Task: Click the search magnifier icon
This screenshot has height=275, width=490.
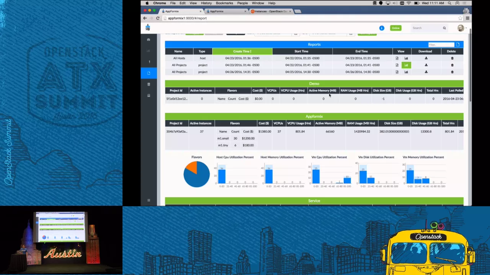Action: (444, 28)
